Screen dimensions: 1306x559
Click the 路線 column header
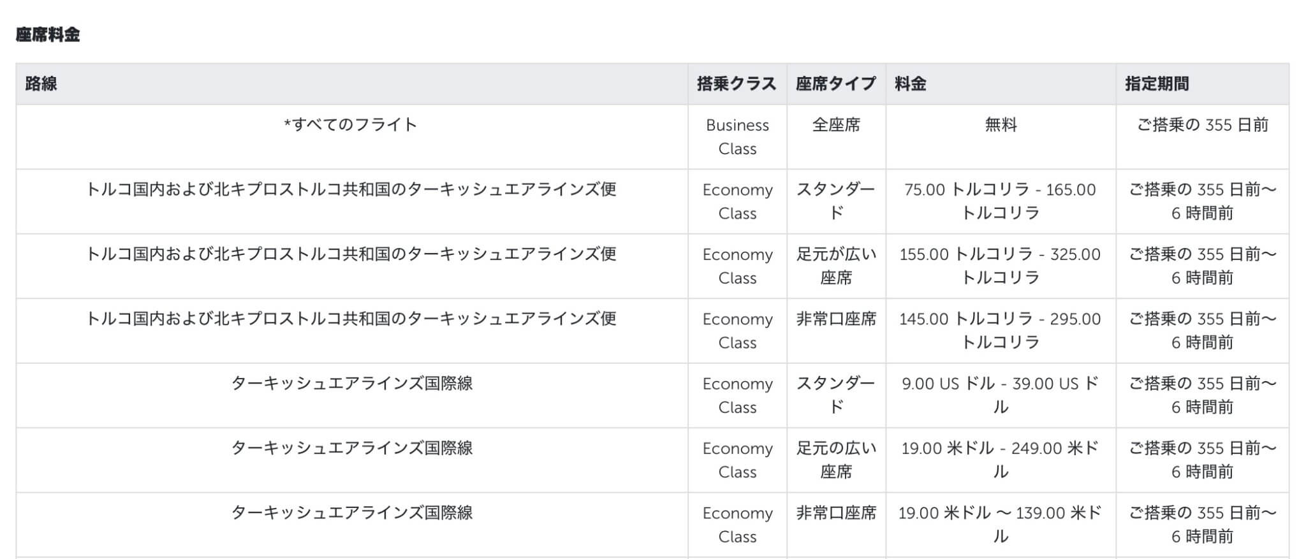41,83
